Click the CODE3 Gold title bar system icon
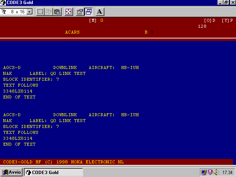 tap(4, 3)
